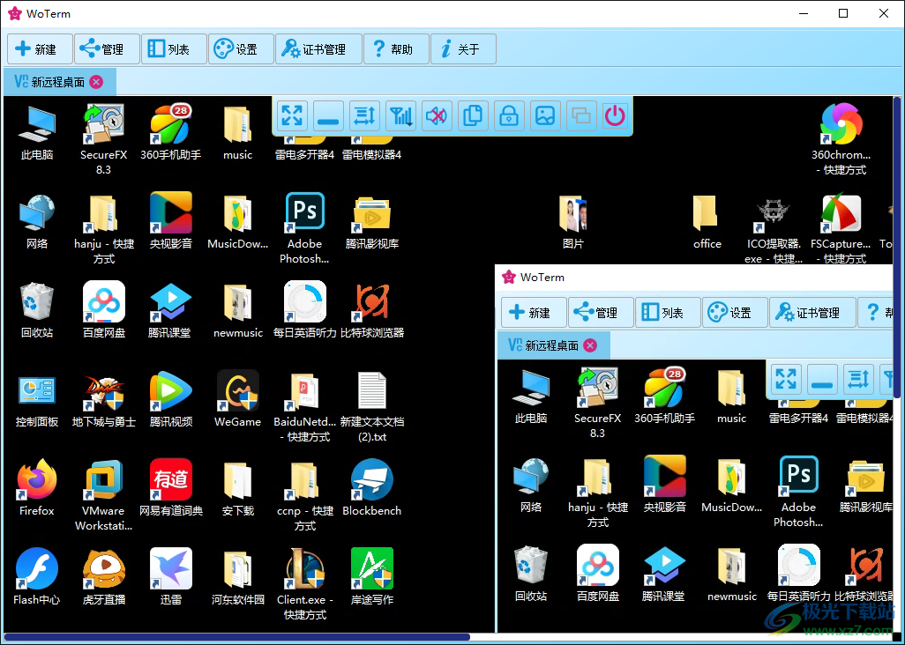This screenshot has width=905, height=645.
Task: Open 证书管理 in the outer WoTerm toolbar
Action: [318, 49]
